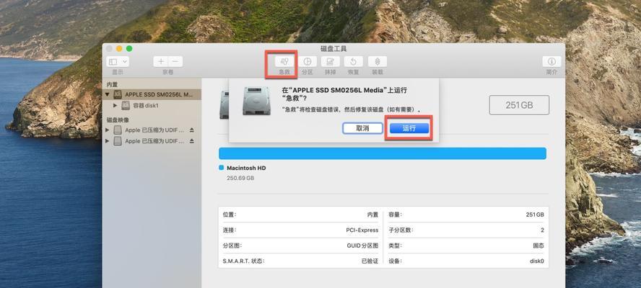The height and width of the screenshot is (288, 641).
Task: Expand the 容器 disk1 disclosure triangle
Action: click(115, 106)
